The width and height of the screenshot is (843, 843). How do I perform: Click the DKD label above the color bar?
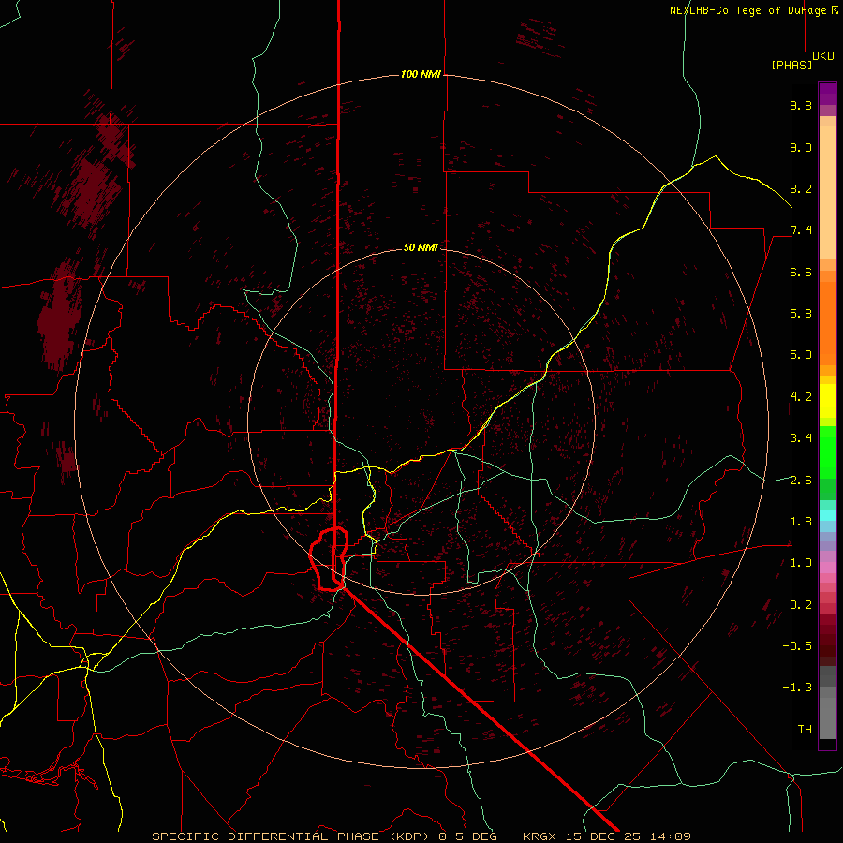(x=823, y=56)
